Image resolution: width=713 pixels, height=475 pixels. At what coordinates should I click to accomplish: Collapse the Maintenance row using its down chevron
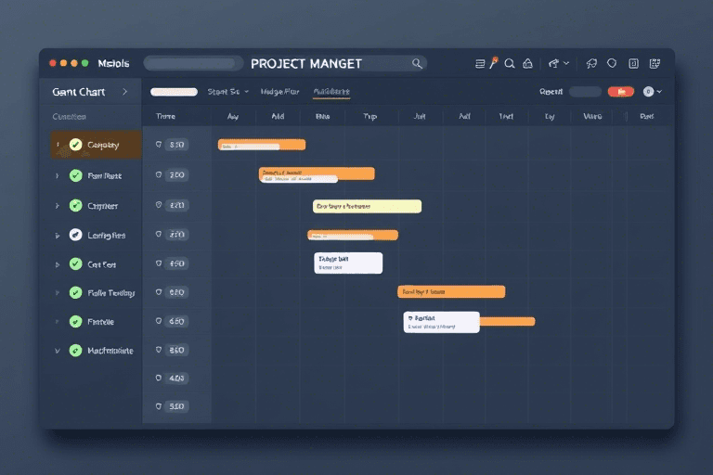point(57,352)
